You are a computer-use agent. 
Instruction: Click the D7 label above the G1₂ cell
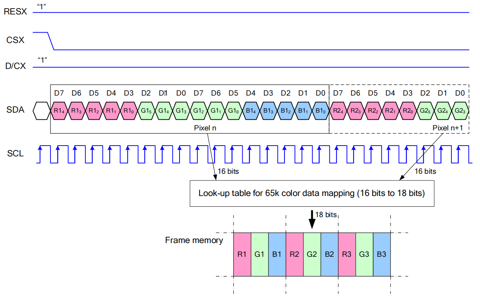(198, 93)
